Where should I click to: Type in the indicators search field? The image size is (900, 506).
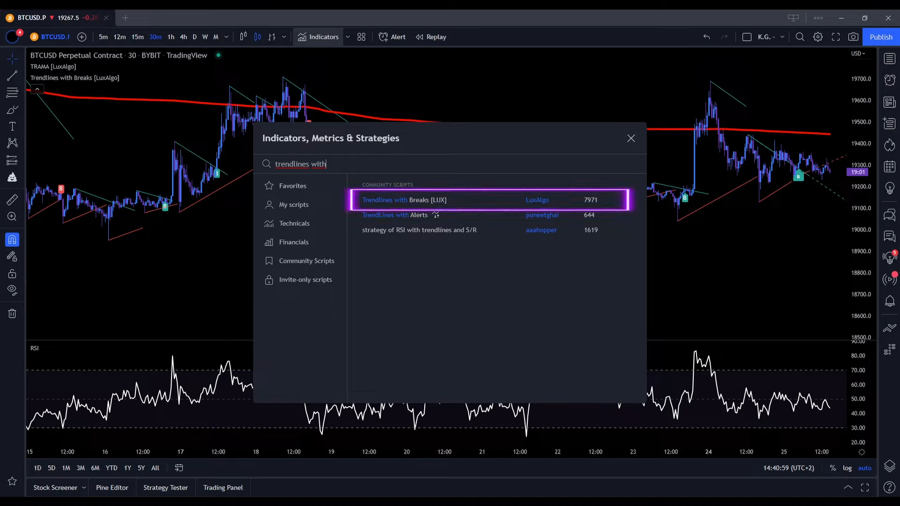(x=422, y=164)
